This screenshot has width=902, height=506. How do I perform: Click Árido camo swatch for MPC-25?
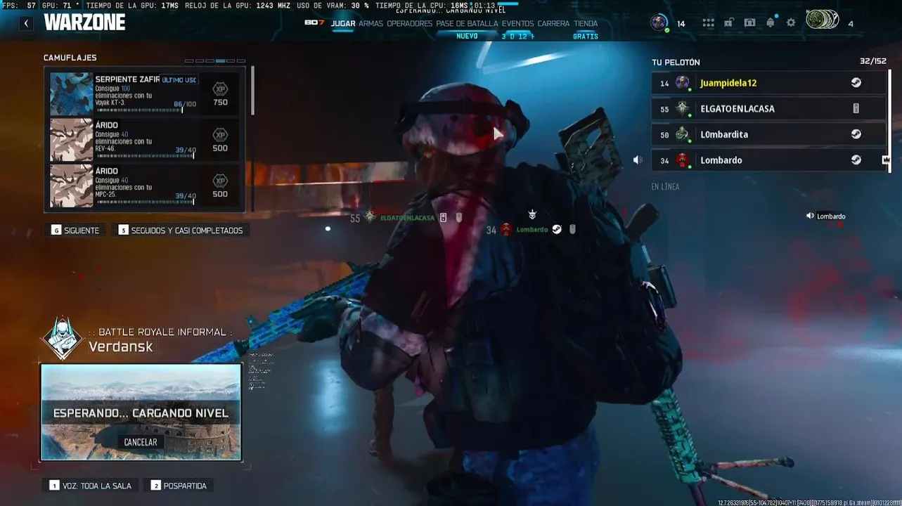point(71,186)
